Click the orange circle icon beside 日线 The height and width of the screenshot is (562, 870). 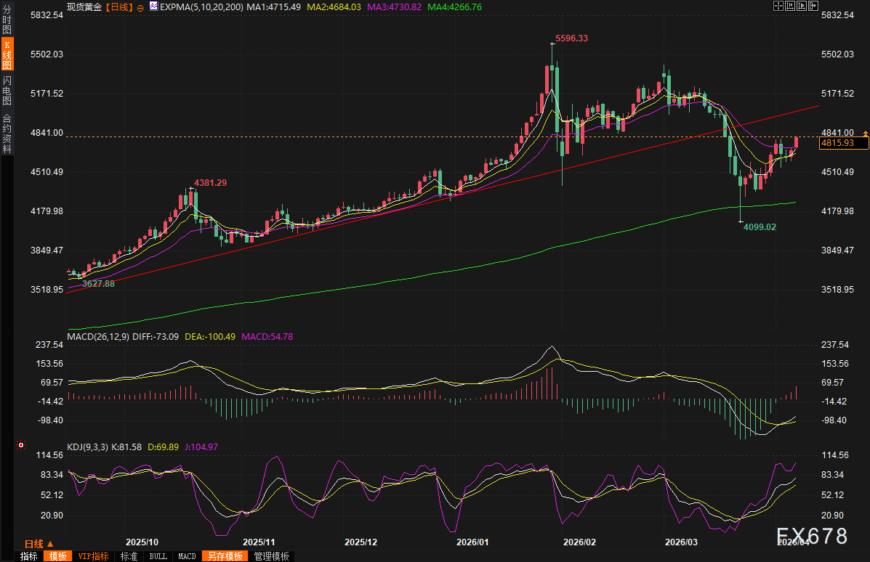[140, 8]
